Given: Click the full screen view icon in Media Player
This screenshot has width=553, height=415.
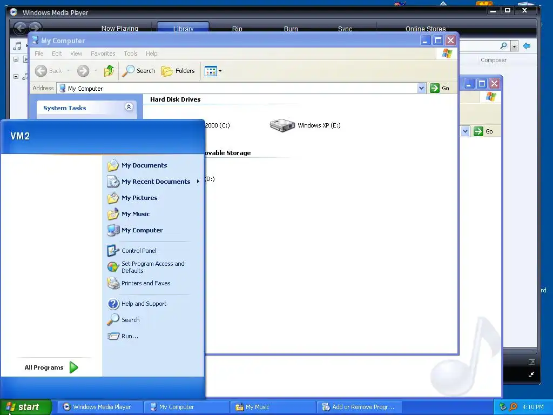Looking at the screenshot, I should click(531, 362).
